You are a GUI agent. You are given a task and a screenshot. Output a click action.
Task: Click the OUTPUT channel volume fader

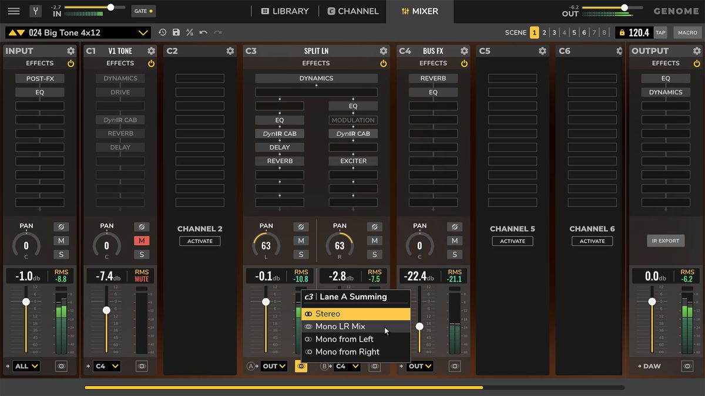pos(652,301)
